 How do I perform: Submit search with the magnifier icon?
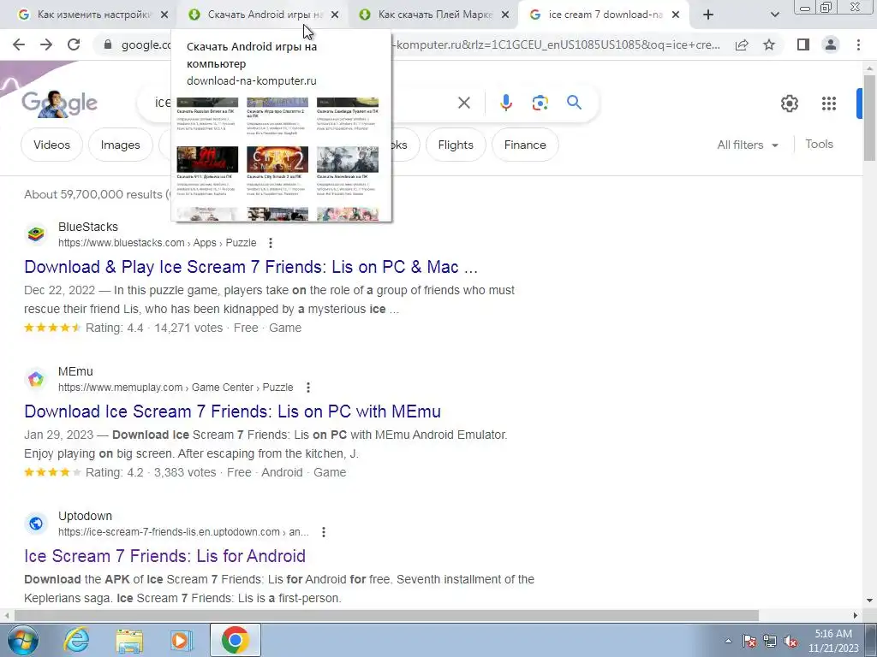pos(574,103)
